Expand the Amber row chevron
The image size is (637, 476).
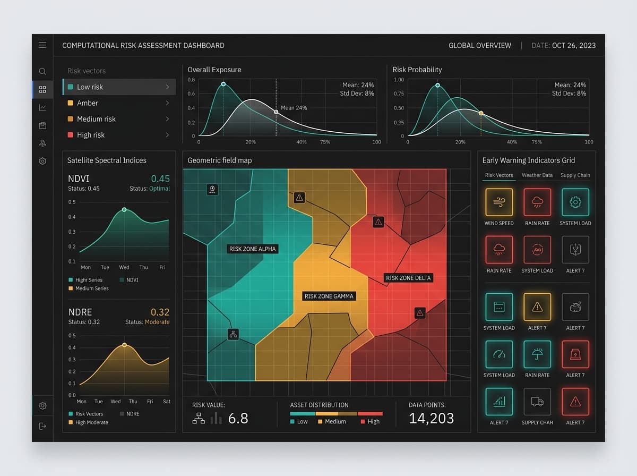coord(167,103)
